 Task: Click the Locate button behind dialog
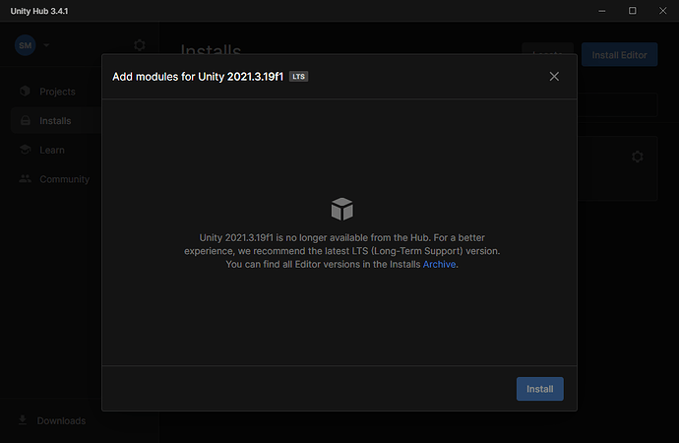click(547, 48)
